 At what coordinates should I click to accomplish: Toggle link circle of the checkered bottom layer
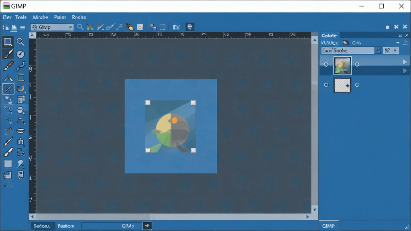pyautogui.click(x=357, y=85)
